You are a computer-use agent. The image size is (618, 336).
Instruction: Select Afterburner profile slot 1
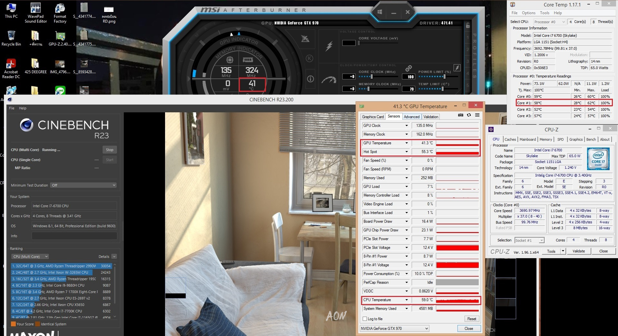468,38
